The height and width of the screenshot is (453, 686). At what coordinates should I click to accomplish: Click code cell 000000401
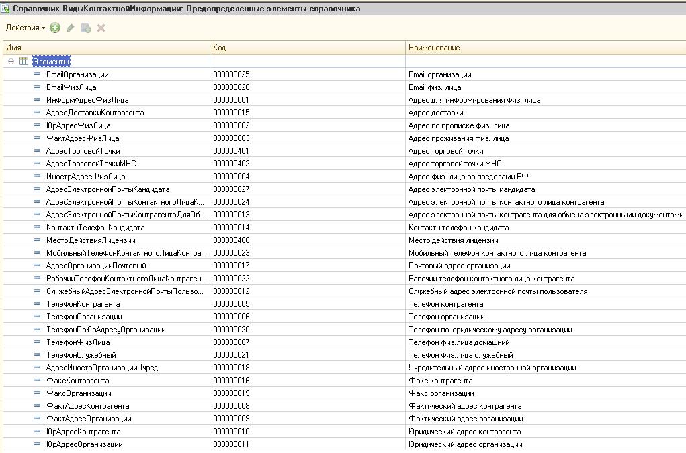click(231, 151)
